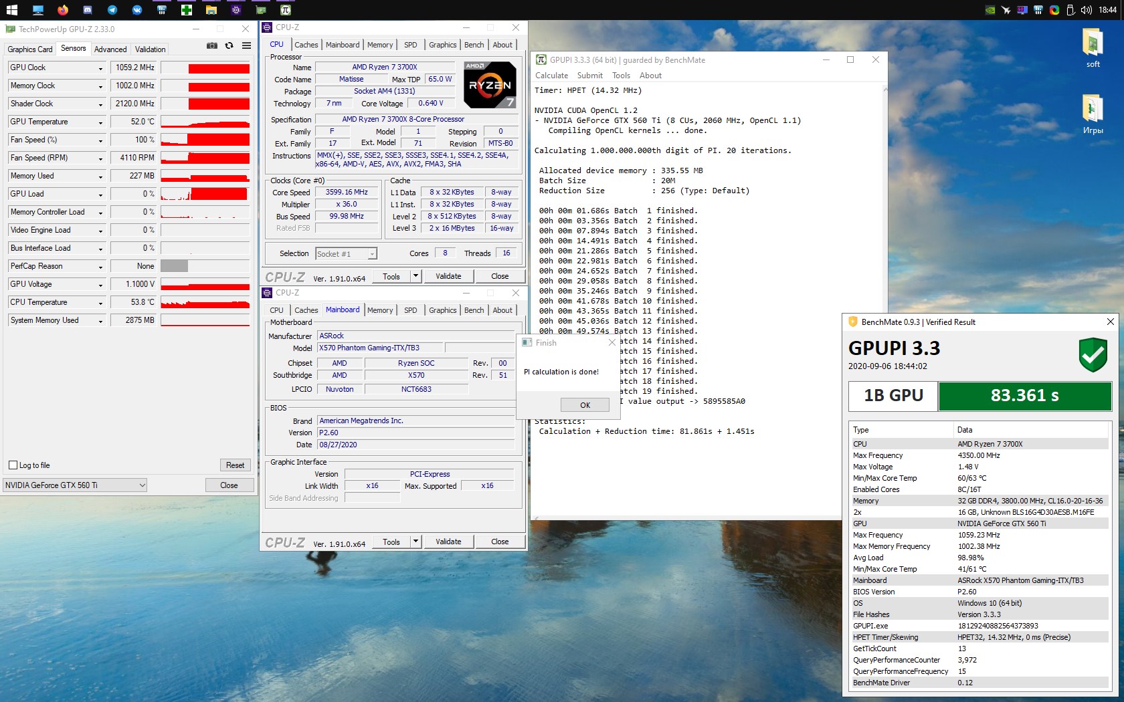Open the NVIDIA GeForce GTX 560 Ti selector

click(x=75, y=485)
